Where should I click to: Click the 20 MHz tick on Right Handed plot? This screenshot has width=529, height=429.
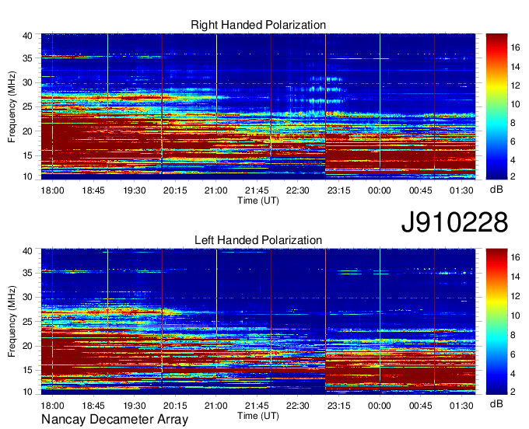click(x=27, y=131)
